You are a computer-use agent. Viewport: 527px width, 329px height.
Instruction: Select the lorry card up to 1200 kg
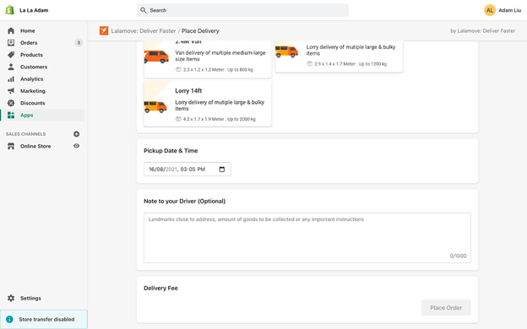340,57
